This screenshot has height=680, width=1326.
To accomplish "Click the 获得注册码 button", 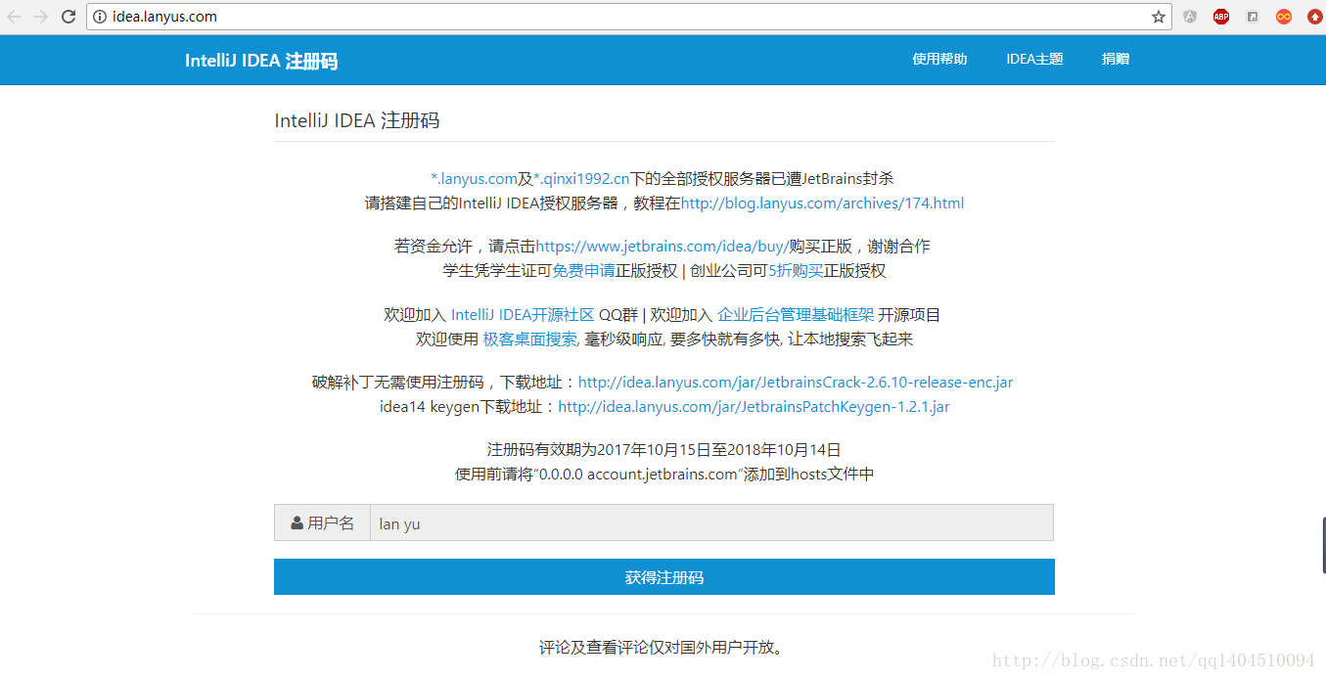I will (x=664, y=577).
